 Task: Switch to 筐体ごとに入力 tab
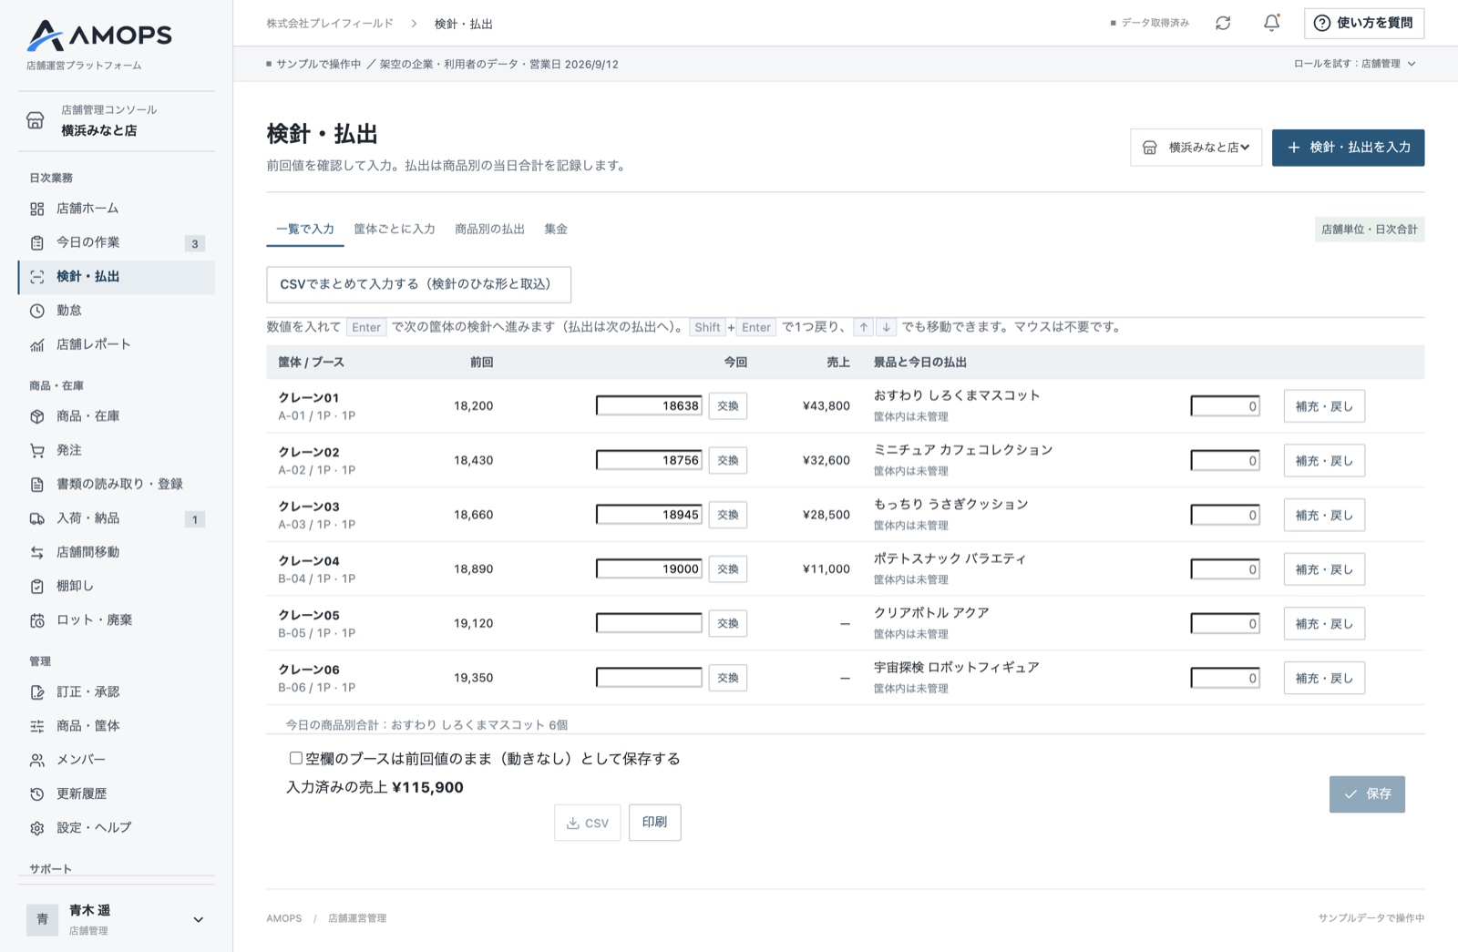[x=395, y=230]
